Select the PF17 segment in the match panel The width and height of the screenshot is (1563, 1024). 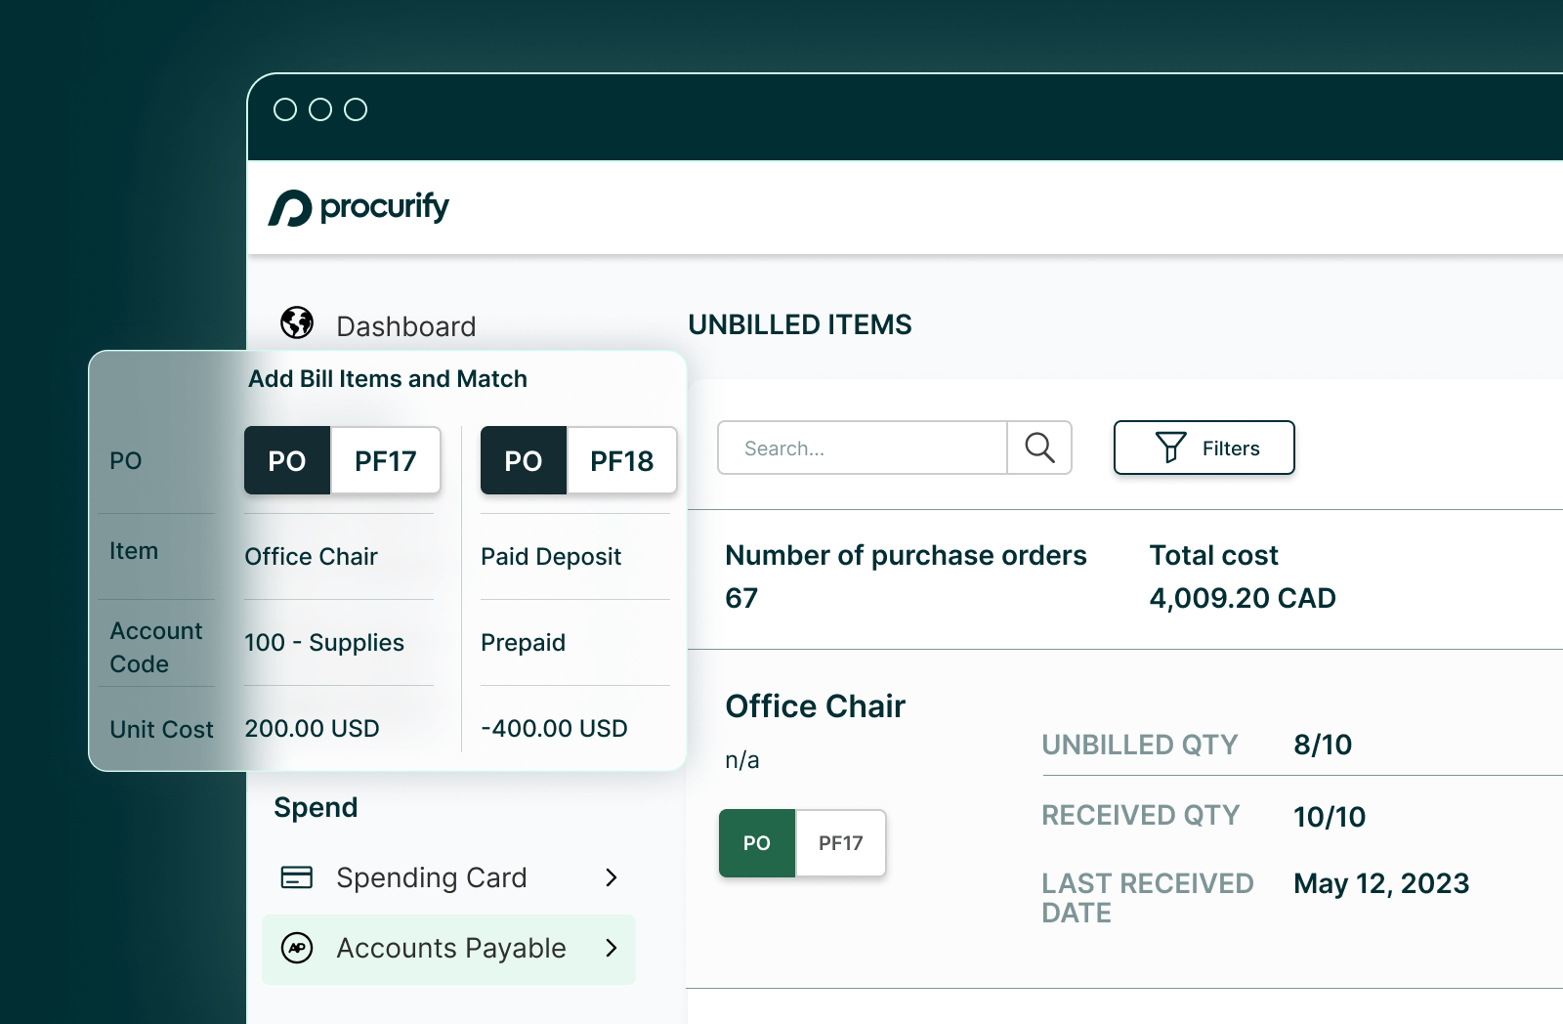coord(385,460)
